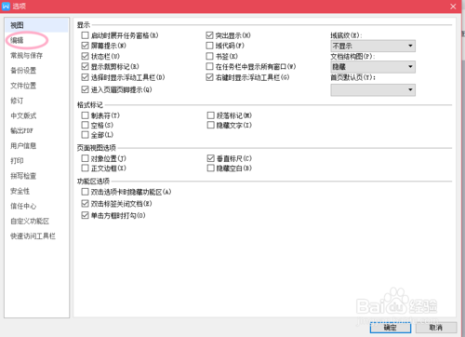This screenshot has width=465, height=337.
Task: Toggle 右键时显示浮动工具栏 checkbox
Action: tap(210, 77)
